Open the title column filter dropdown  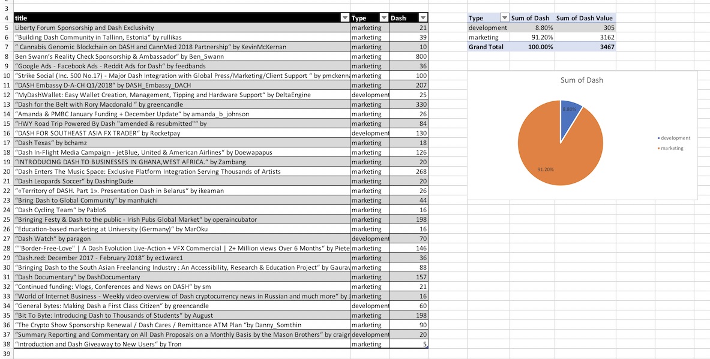(x=344, y=18)
